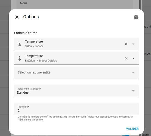Click the VALIDER button
The width and height of the screenshot is (151, 136).
point(132,129)
